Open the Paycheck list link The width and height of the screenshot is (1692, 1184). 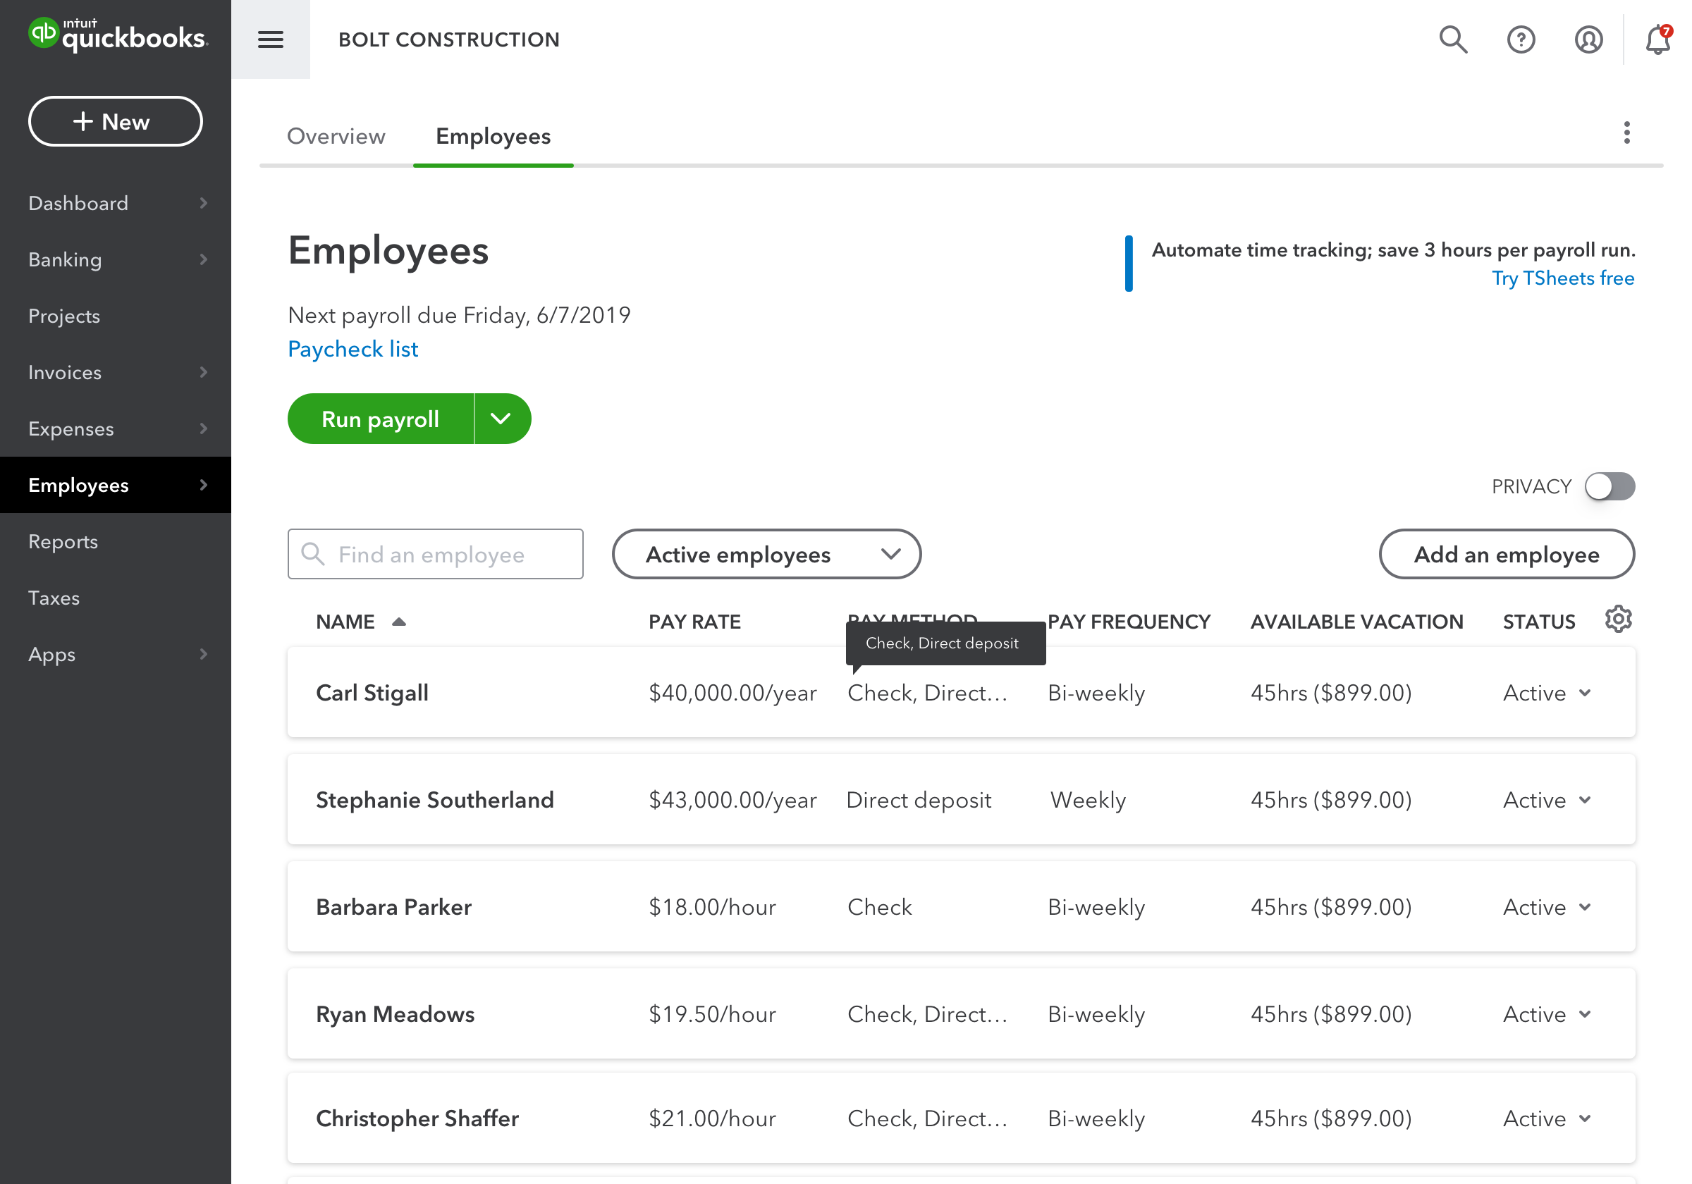tap(353, 350)
